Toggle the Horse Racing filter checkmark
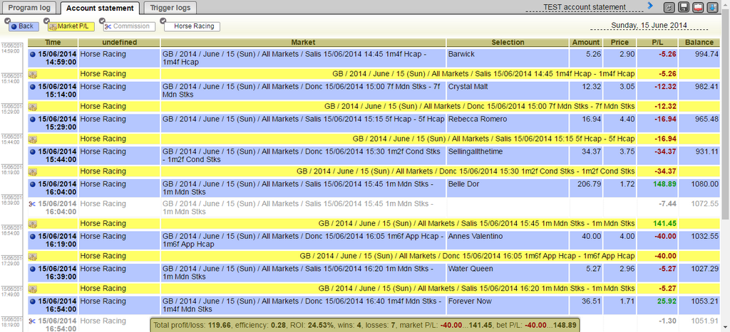The height and width of the screenshot is (332, 730). click(x=163, y=21)
